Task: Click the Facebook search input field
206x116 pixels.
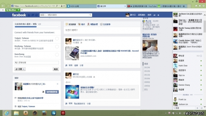Action: click(x=64, y=15)
